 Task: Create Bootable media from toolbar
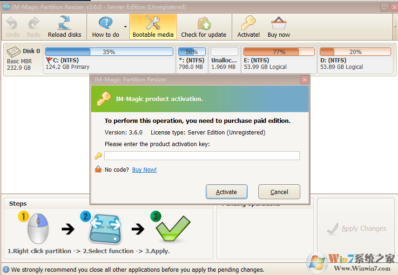tap(153, 27)
